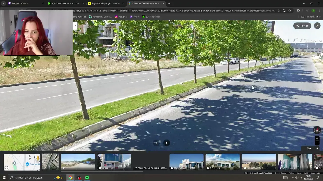Open the tab search dropdown arrow
Image resolution: width=323 pixels, height=181 pixels.
[3, 3]
